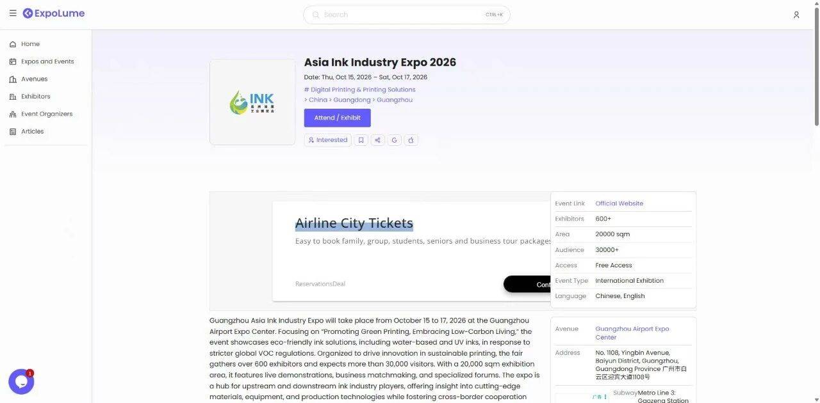Mark yourself as Interested
This screenshot has width=820, height=403.
tap(327, 140)
